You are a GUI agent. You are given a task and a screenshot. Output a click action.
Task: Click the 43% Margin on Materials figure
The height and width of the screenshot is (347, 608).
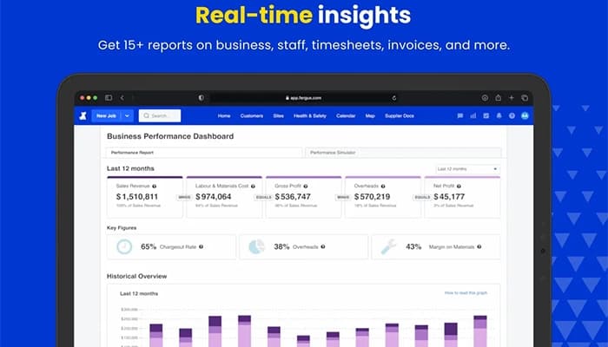(x=413, y=246)
